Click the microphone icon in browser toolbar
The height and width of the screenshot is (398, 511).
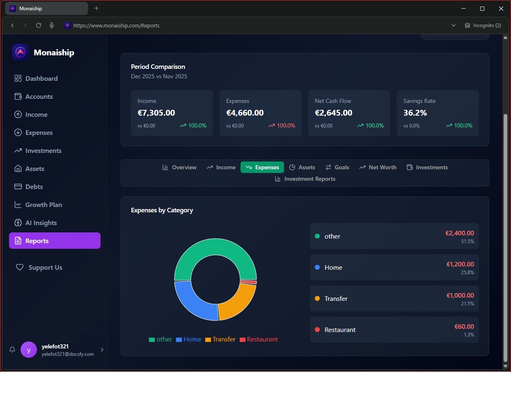[x=52, y=25]
